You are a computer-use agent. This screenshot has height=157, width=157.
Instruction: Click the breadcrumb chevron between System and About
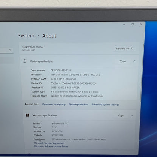click(x=38, y=36)
